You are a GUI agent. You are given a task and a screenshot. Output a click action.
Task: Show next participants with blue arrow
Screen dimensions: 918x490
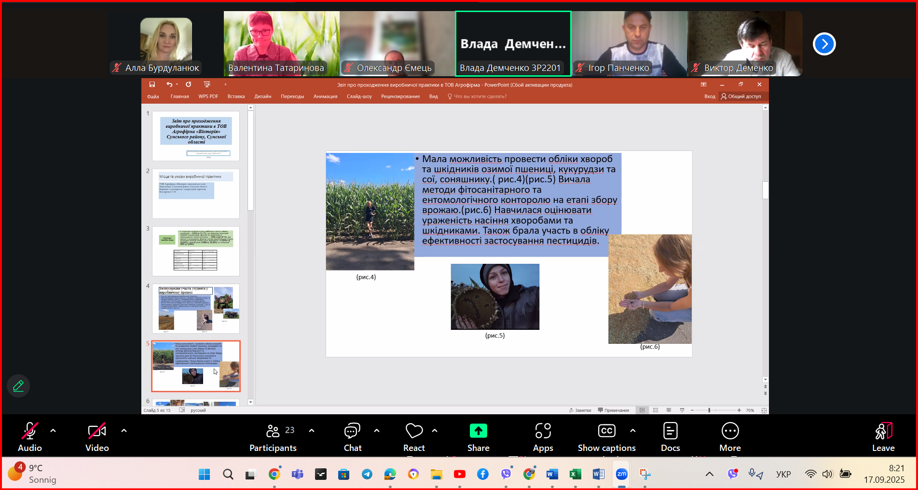click(824, 44)
